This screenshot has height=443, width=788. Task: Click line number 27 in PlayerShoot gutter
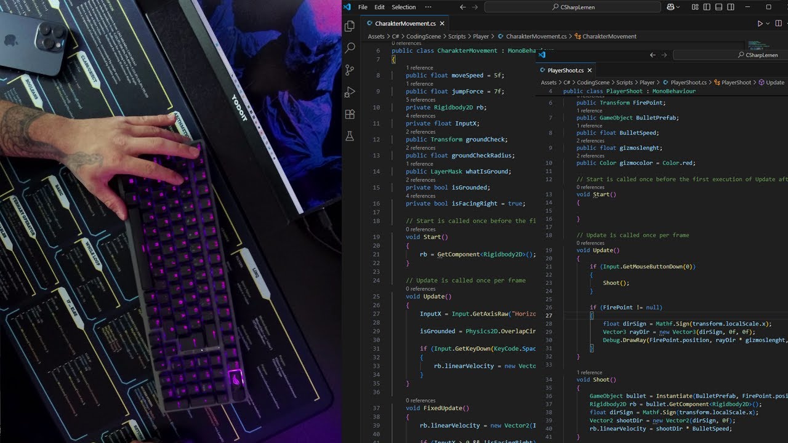point(549,316)
